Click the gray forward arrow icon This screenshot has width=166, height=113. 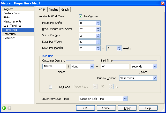point(10,108)
